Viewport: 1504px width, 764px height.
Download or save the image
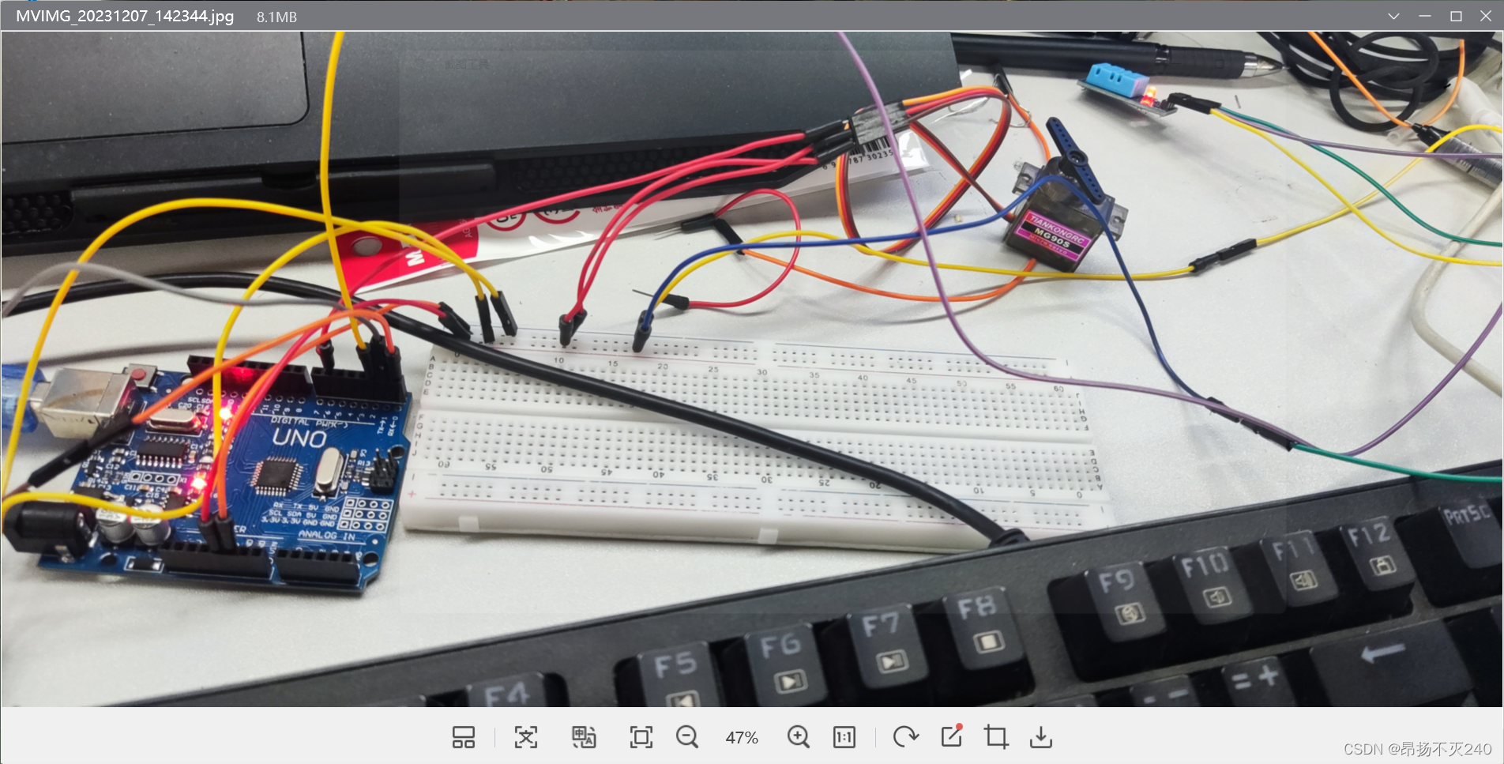(x=1041, y=737)
